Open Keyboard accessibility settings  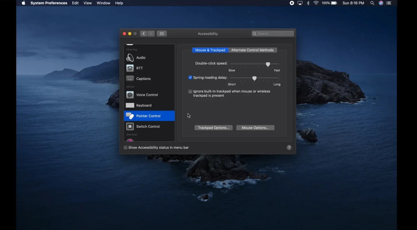tap(144, 105)
